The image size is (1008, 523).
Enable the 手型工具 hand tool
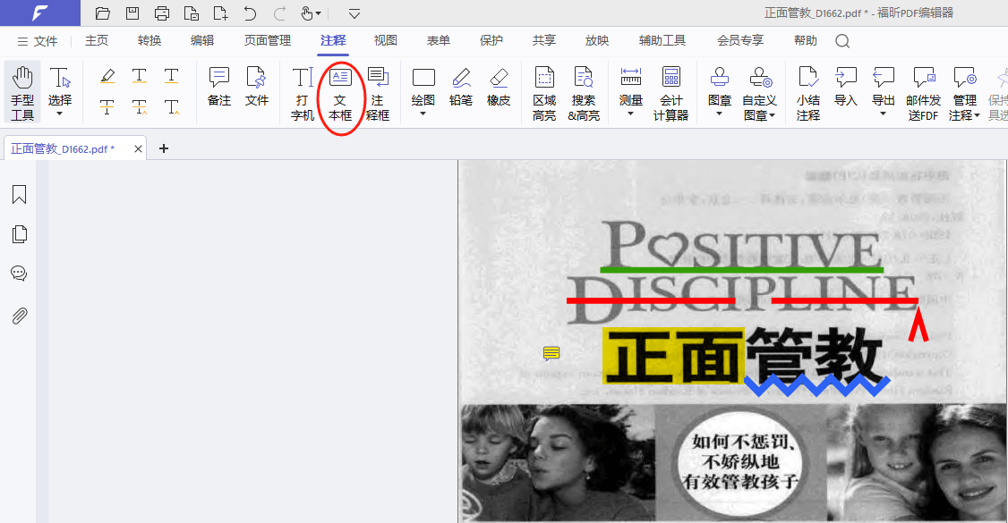[x=22, y=93]
